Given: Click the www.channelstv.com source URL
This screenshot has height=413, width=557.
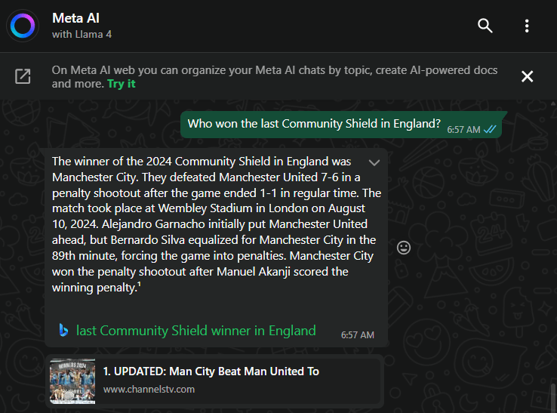Looking at the screenshot, I should pos(149,390).
